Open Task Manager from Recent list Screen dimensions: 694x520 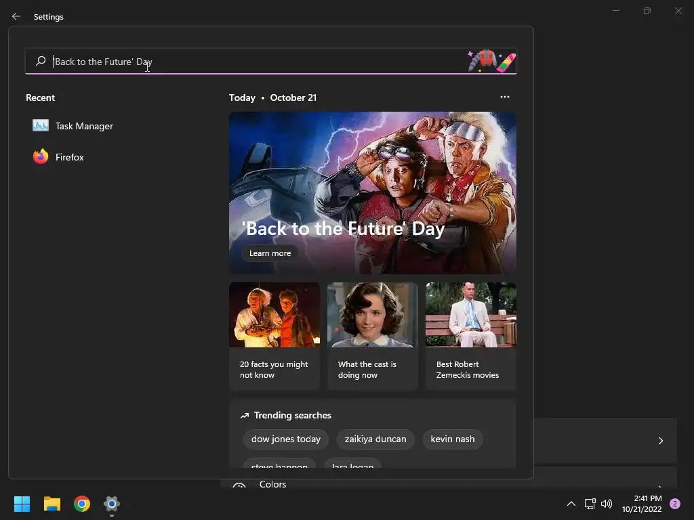(73, 126)
